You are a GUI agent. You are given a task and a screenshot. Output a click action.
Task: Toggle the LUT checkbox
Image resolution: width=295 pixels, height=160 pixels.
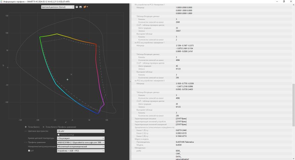click(x=29, y=151)
